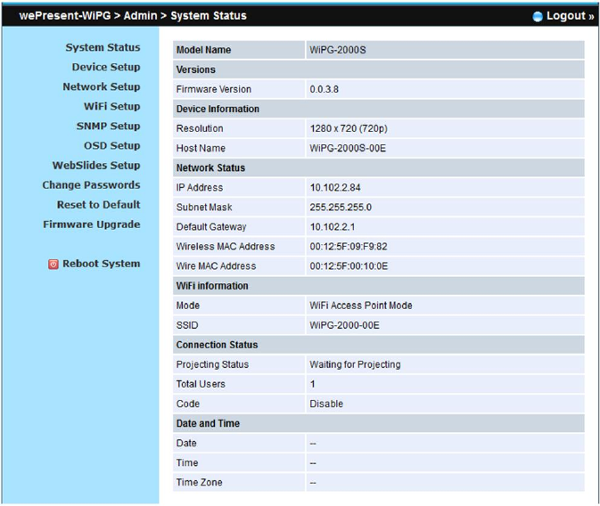The image size is (600, 506).
Task: Click the Firmware Version label
Action: click(x=213, y=89)
